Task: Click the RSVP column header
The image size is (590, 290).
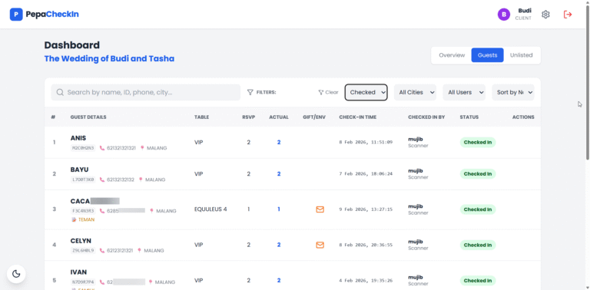Action: pos(249,117)
